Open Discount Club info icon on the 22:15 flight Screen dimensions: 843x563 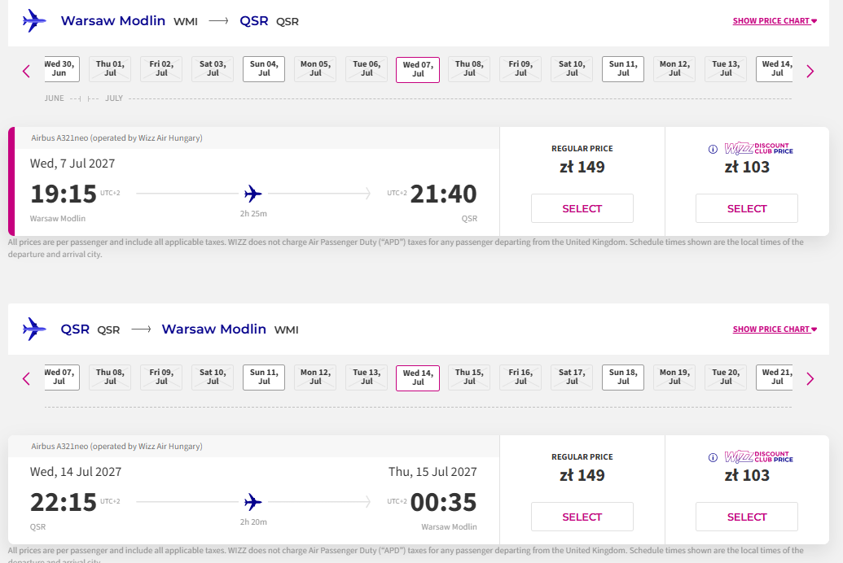coord(713,458)
